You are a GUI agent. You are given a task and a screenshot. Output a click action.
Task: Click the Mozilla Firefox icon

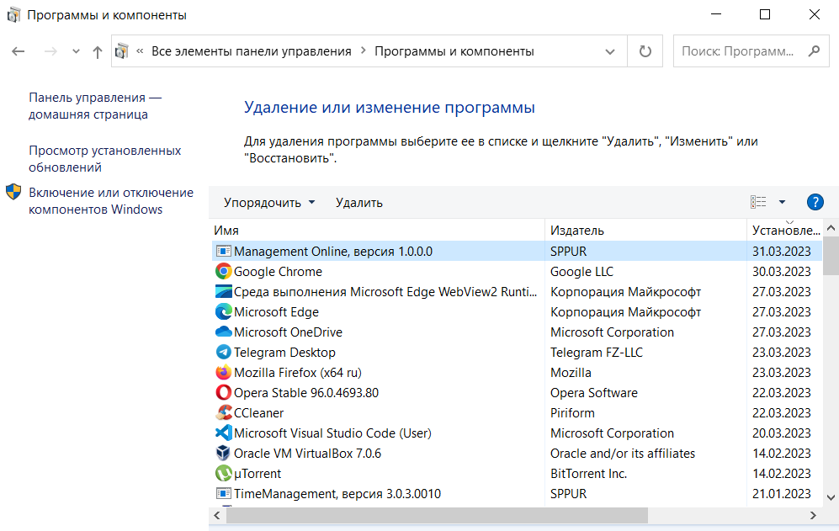coord(223,373)
